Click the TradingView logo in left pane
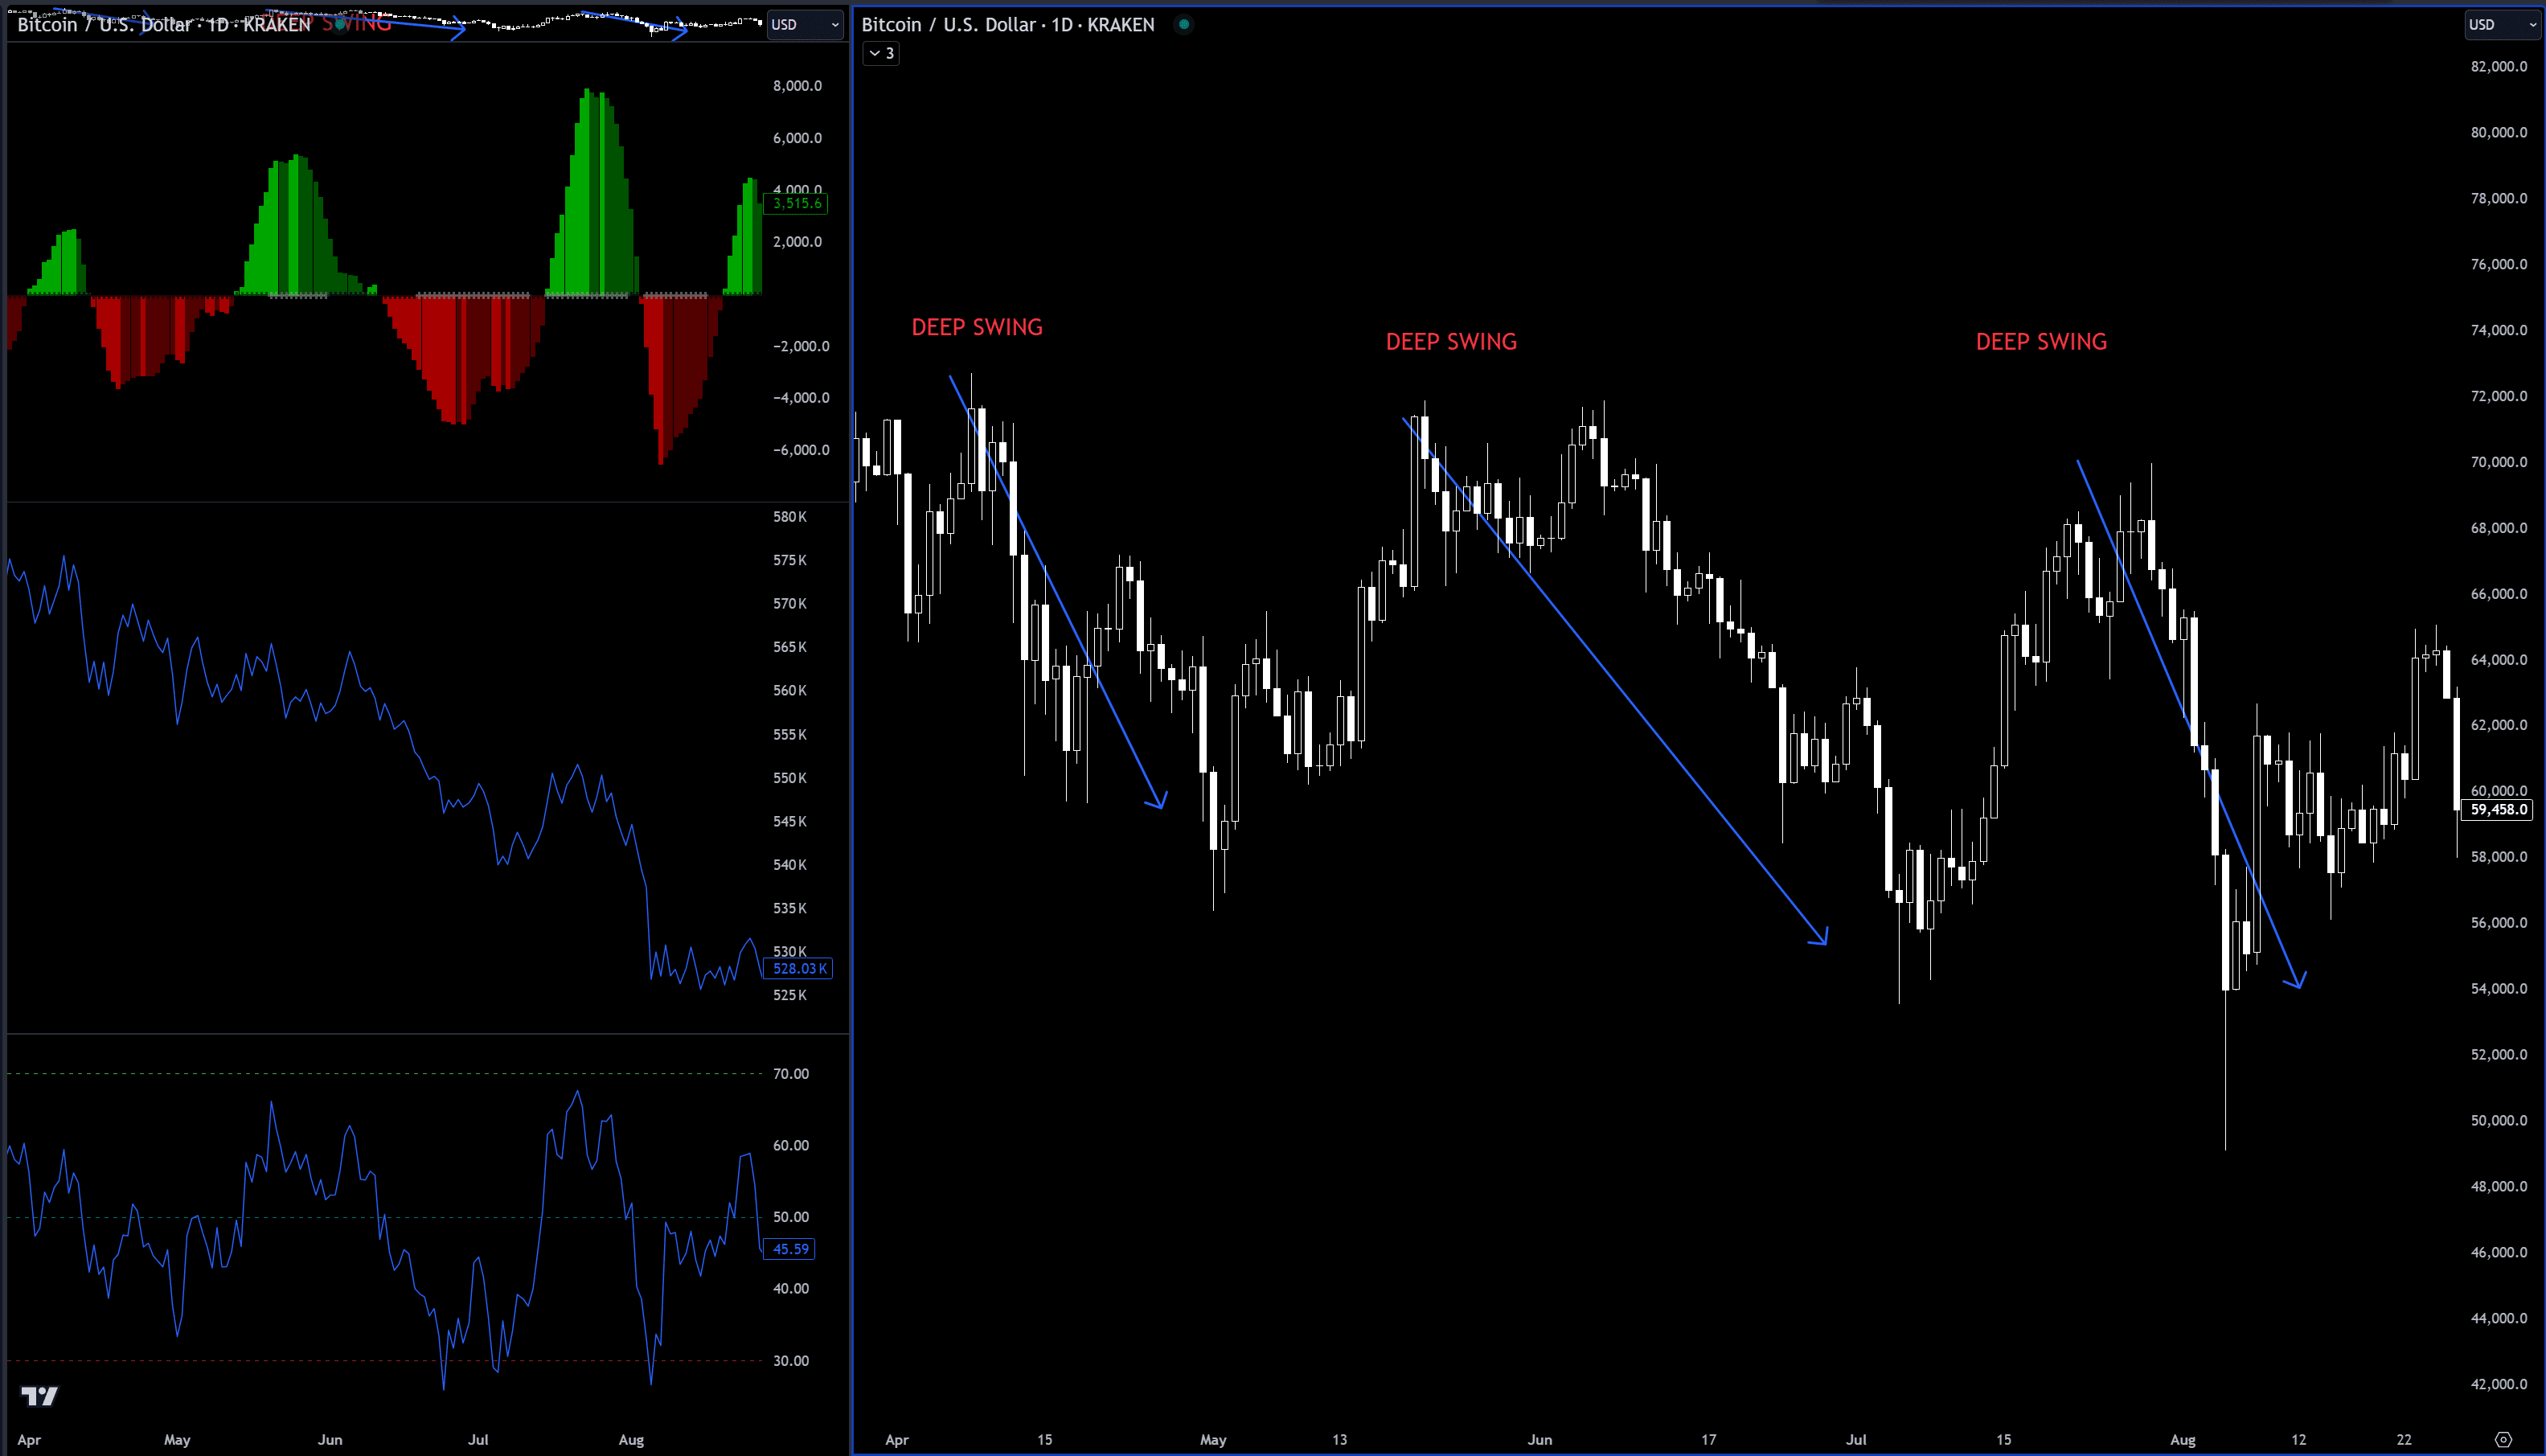 pos(40,1395)
